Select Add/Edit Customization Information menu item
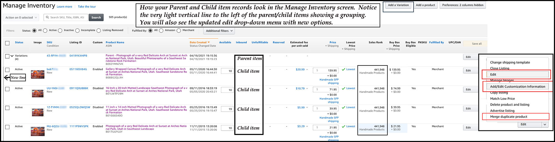 pyautogui.click(x=517, y=87)
